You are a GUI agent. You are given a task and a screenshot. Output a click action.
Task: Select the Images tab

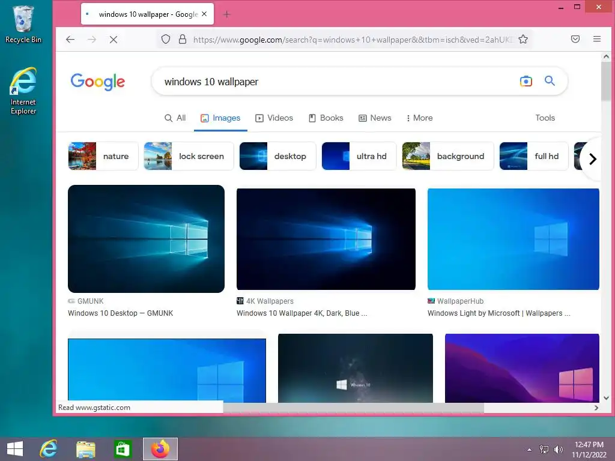coord(220,118)
